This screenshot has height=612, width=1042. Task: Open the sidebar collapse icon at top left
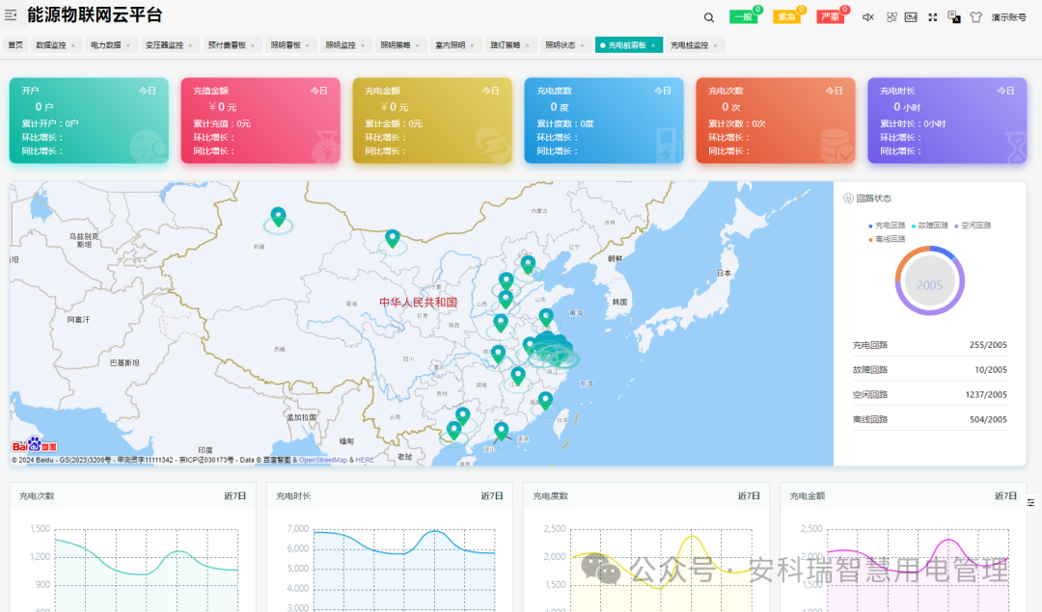coord(12,13)
